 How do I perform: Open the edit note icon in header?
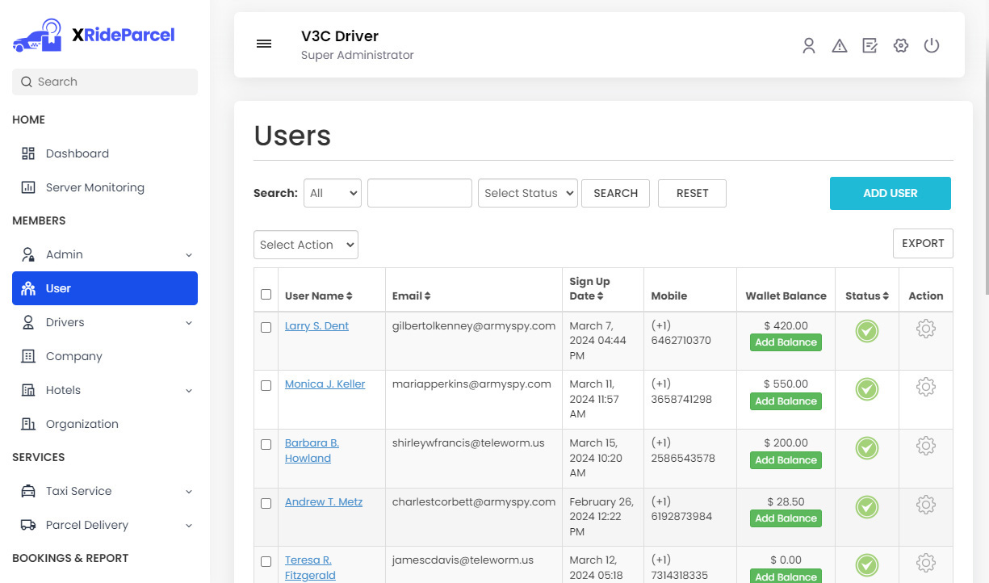tap(870, 46)
